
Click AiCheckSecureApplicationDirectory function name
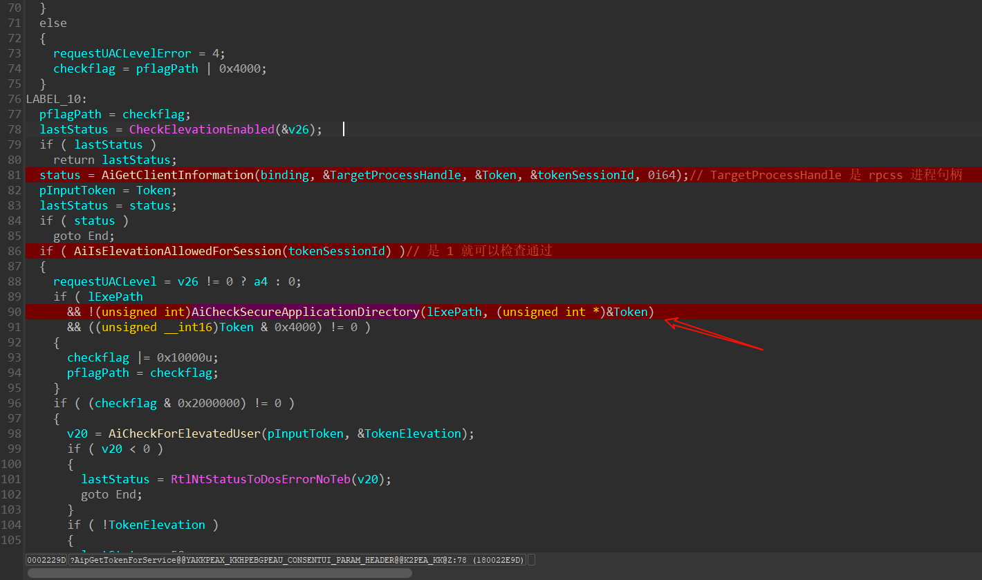coord(306,312)
